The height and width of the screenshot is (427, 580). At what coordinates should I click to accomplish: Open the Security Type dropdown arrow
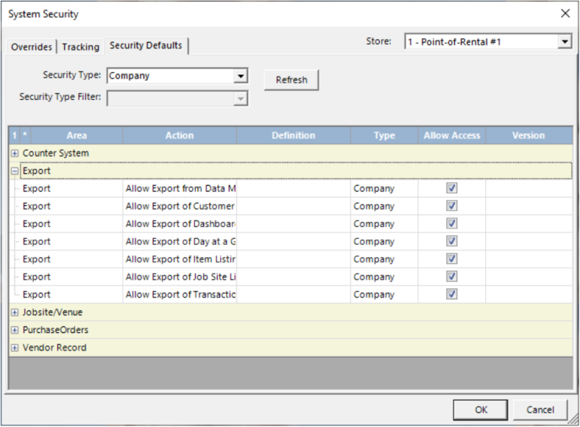(x=240, y=76)
